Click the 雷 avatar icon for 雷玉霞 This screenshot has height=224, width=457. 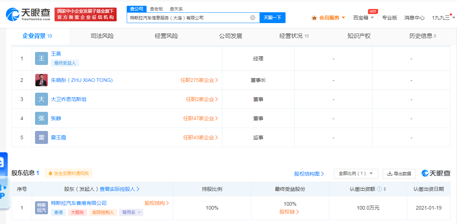click(x=42, y=137)
